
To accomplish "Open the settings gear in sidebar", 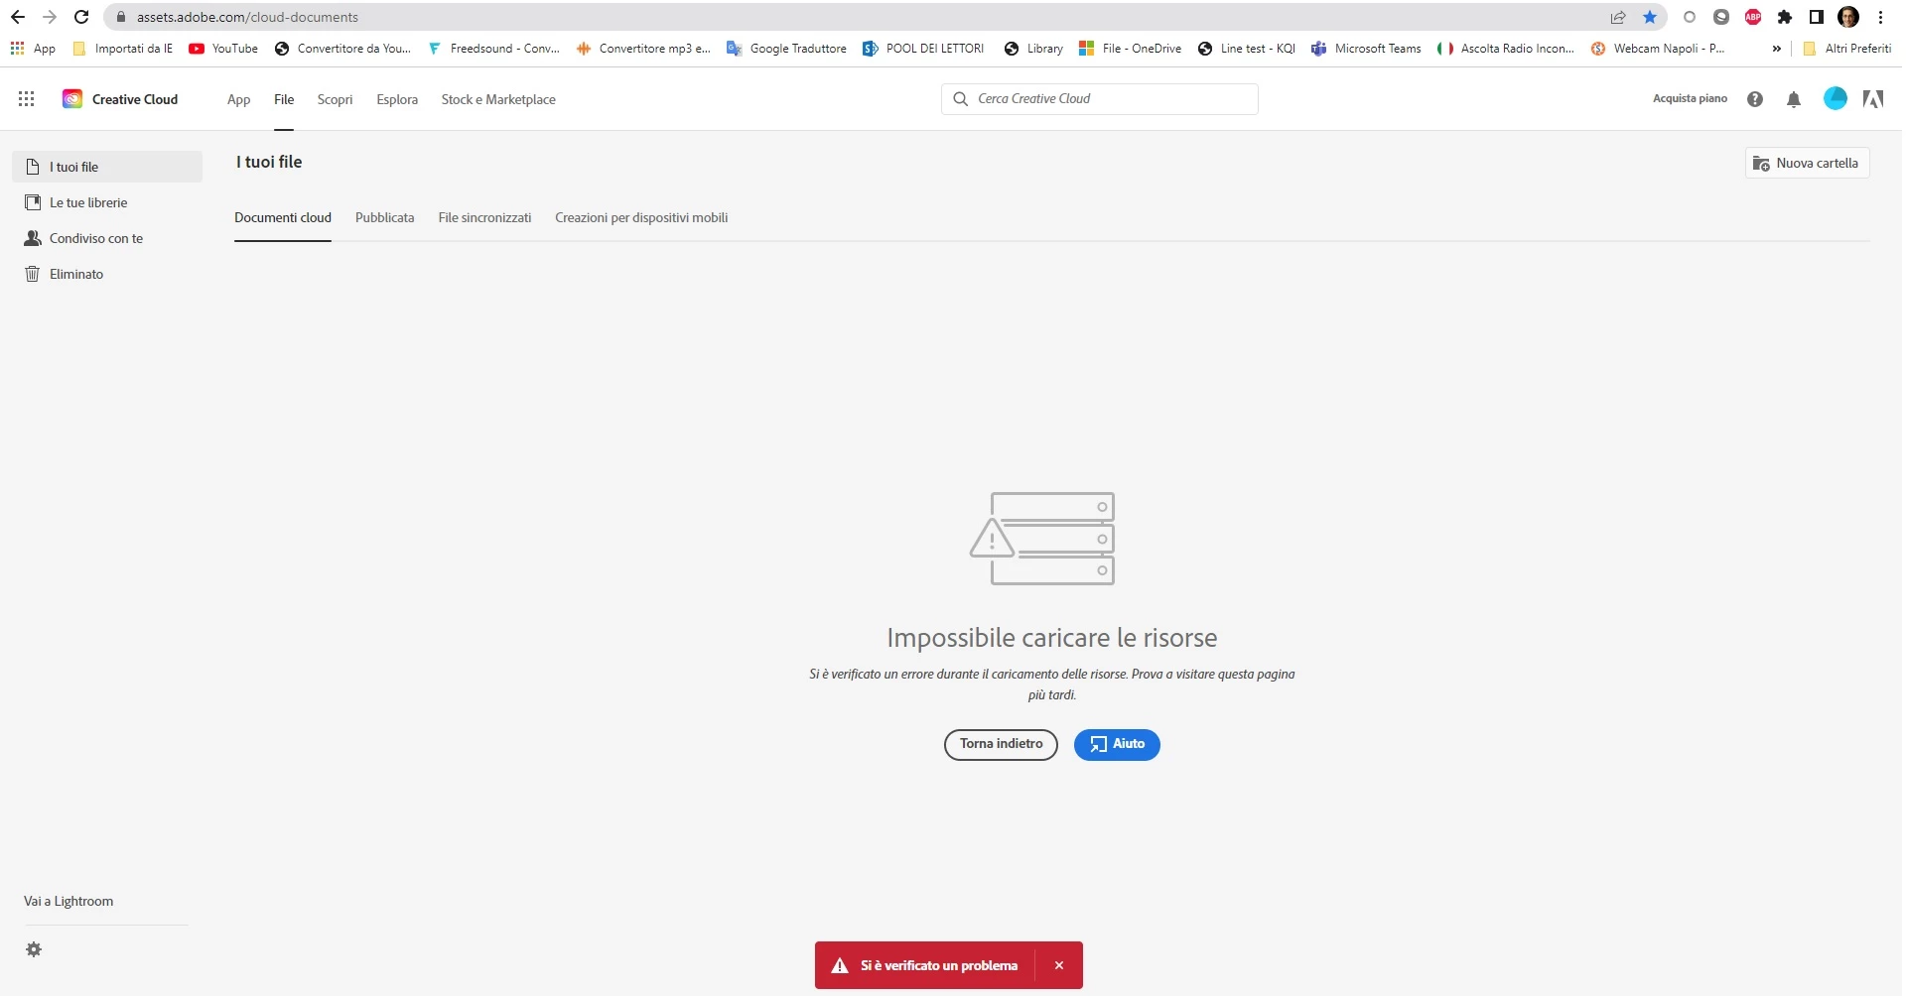I will click(x=34, y=949).
